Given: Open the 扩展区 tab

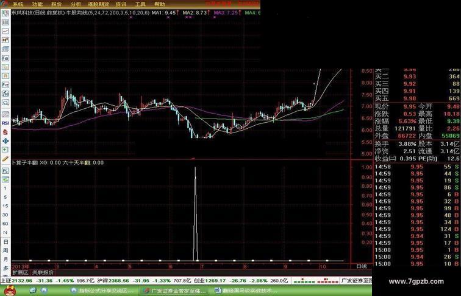Looking at the screenshot, I should tap(20, 272).
